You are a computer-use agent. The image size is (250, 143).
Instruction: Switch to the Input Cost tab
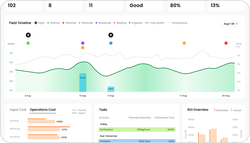pyautogui.click(x=18, y=110)
